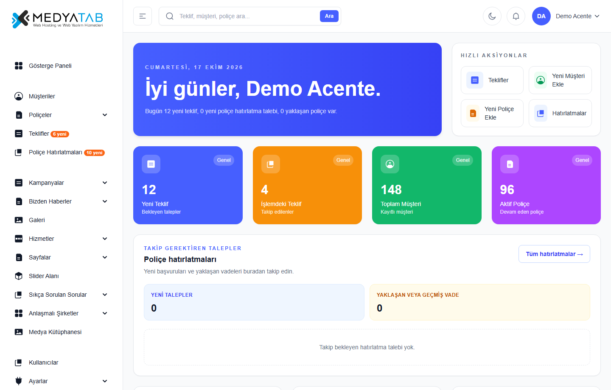This screenshot has height=390, width=611.
Task: Open Kullanıcılar in the sidebar
Action: pyautogui.click(x=61, y=362)
